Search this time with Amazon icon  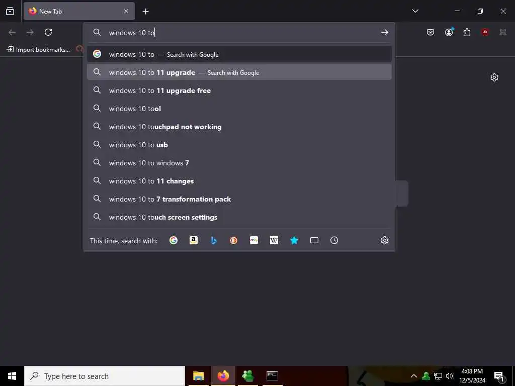pos(194,240)
